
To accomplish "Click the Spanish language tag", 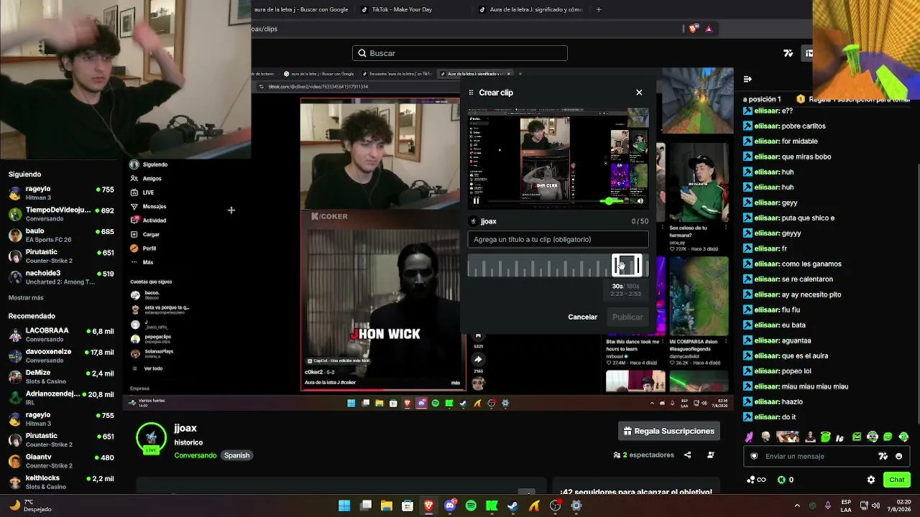I will pyautogui.click(x=236, y=455).
